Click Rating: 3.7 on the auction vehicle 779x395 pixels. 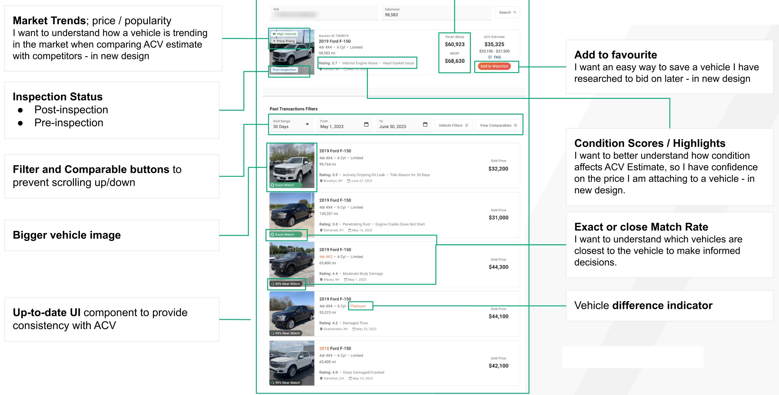pyautogui.click(x=328, y=63)
